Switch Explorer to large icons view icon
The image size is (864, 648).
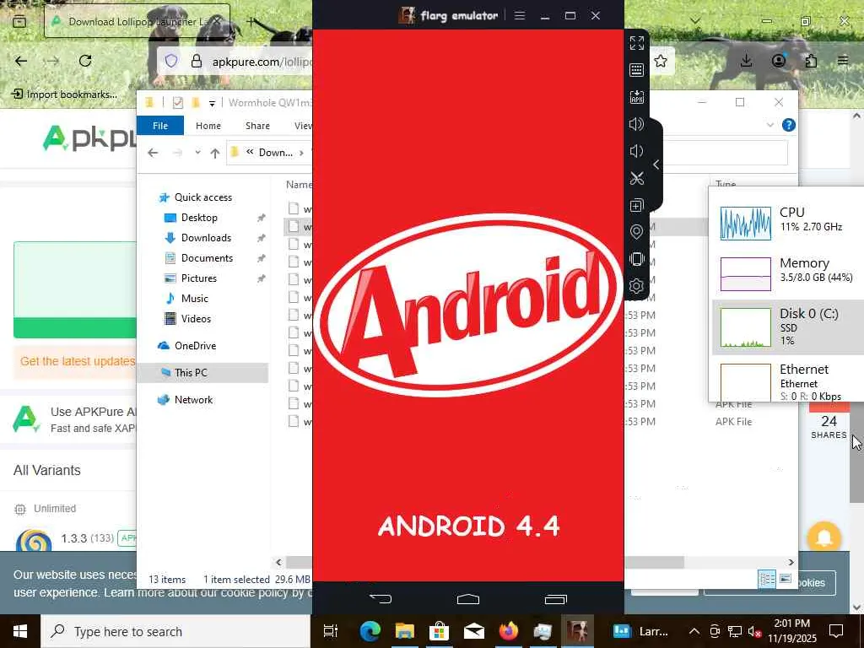(786, 579)
